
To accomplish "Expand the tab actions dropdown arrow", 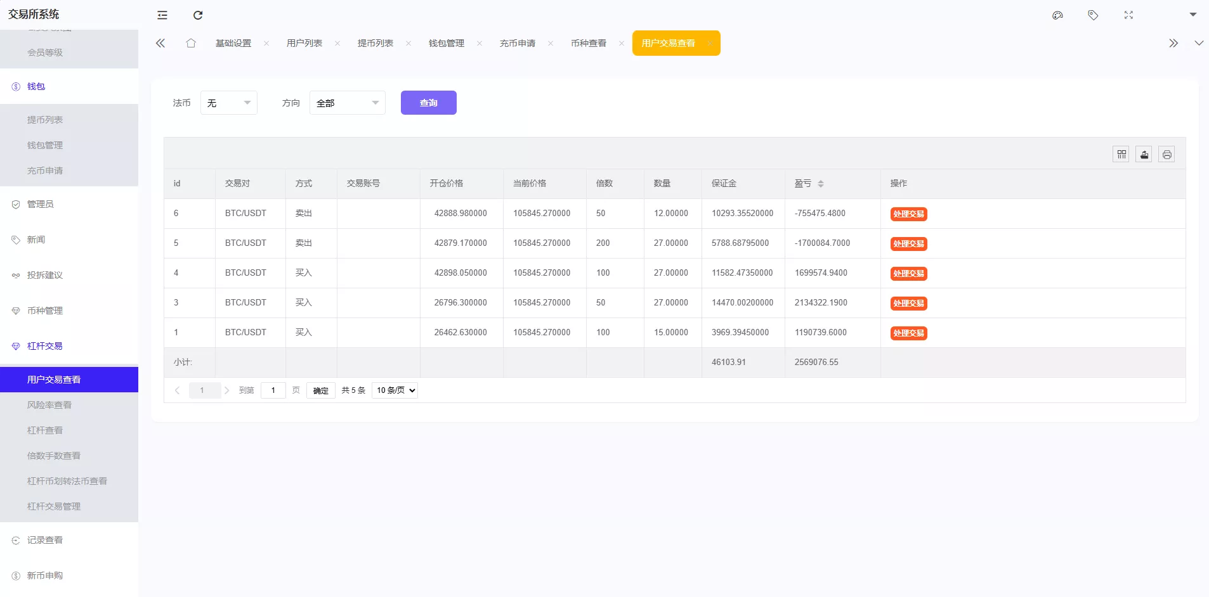I will tap(1199, 43).
